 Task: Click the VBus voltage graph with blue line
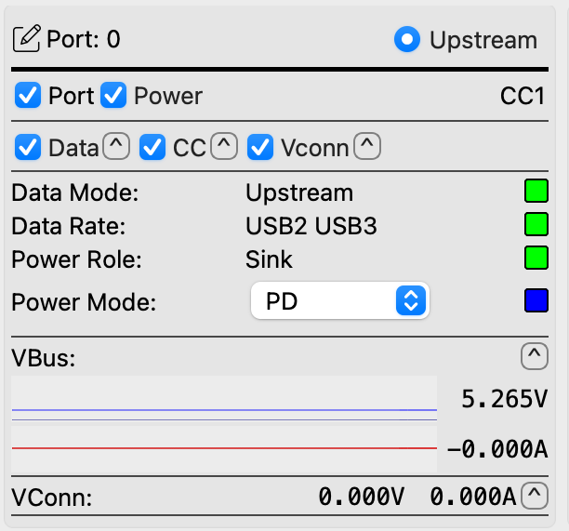click(223, 398)
